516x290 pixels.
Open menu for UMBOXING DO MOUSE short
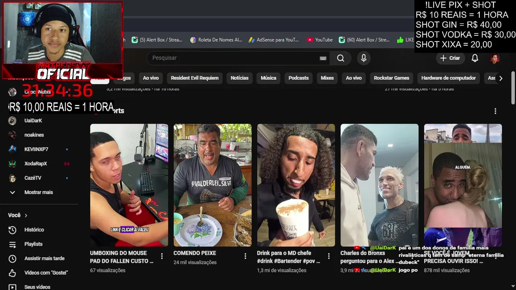(x=162, y=256)
